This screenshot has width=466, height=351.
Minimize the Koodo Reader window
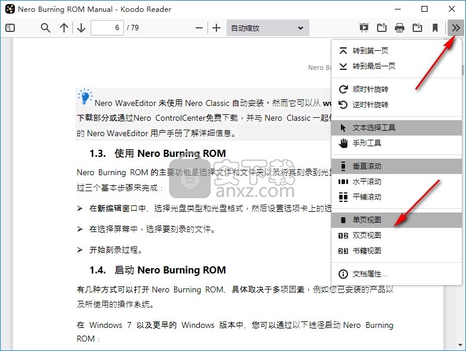[398, 9]
